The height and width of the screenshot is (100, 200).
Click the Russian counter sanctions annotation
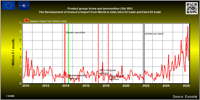[x=77, y=77]
